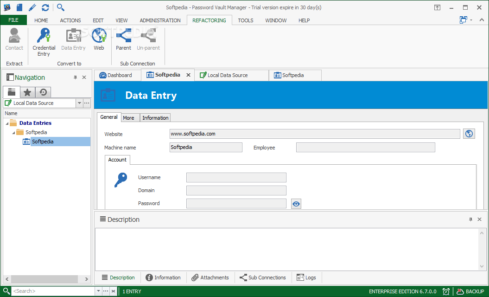489x297 pixels.
Task: Convert to Data Entry ribbon icon
Action: click(x=73, y=39)
